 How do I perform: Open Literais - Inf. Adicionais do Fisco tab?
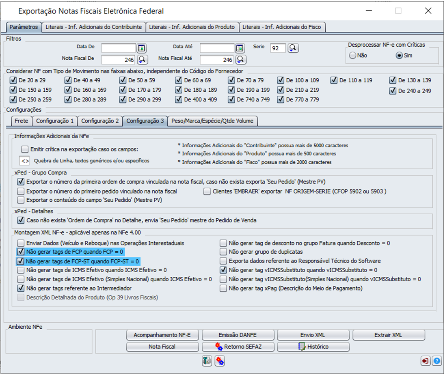click(282, 27)
